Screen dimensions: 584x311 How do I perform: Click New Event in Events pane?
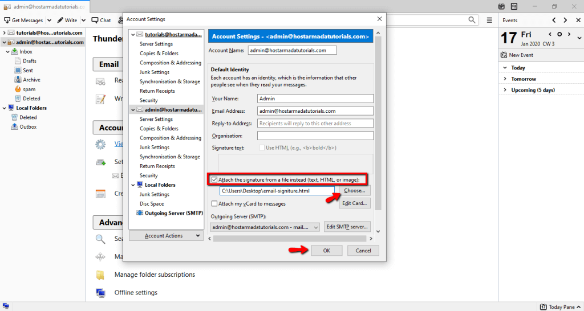click(x=516, y=55)
